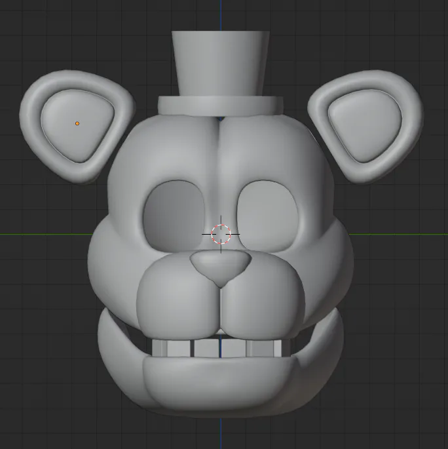Select the top hat crown mesh

point(220,64)
